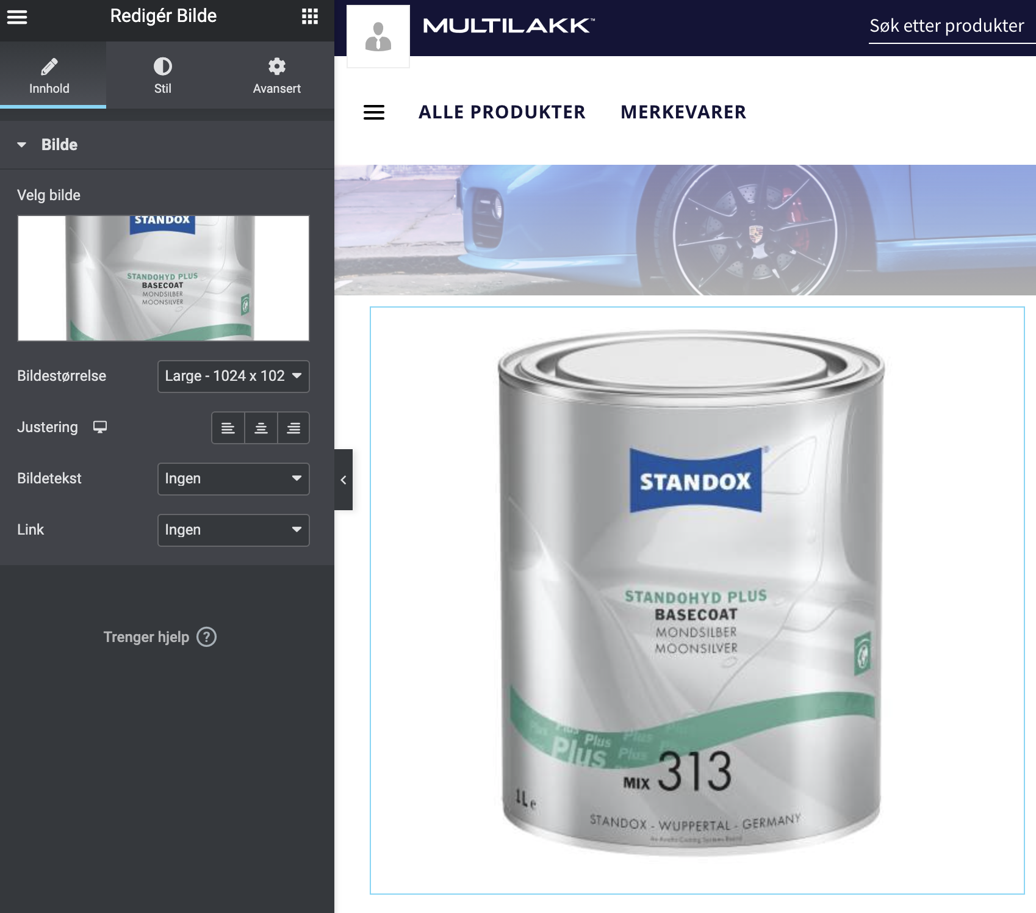Click the Søk etter produkter search field
Screen dimensions: 1036x913
coord(952,26)
